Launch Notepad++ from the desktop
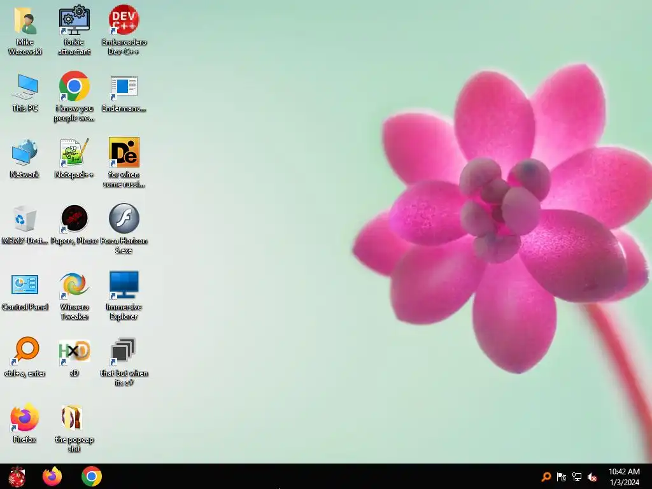 (74, 153)
